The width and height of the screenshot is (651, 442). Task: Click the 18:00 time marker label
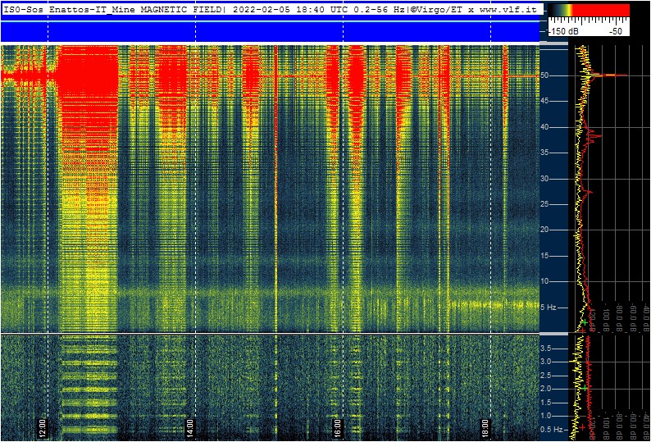click(485, 426)
